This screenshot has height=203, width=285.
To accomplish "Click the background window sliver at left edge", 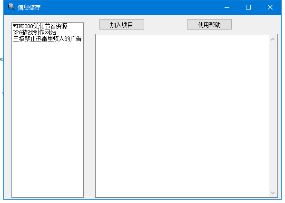I will (1, 76).
